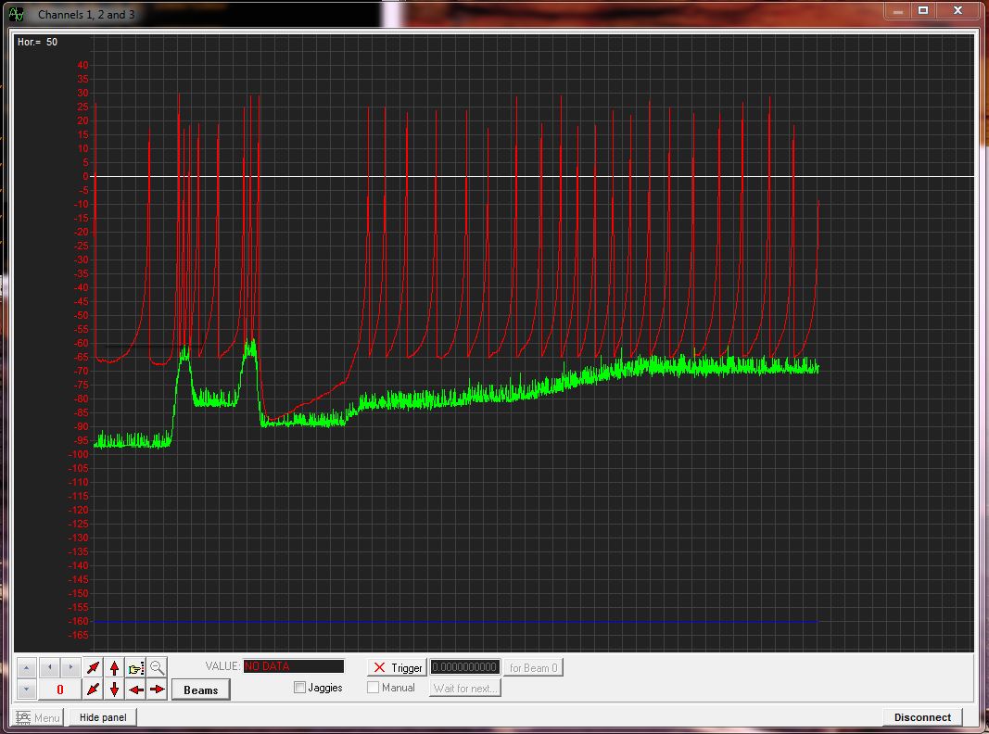Minimize the Channels 1, 2 and 3 window
Image resolution: width=989 pixels, height=734 pixels.
point(897,11)
